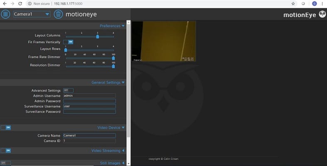Click the Frame Rate Dimmer slider handle
This screenshot has width=327, height=166.
[113, 58]
